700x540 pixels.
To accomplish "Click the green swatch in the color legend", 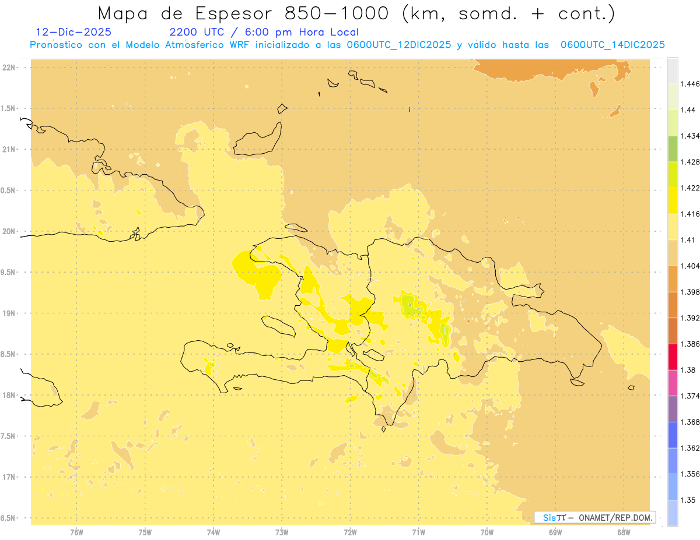I will pyautogui.click(x=673, y=149).
